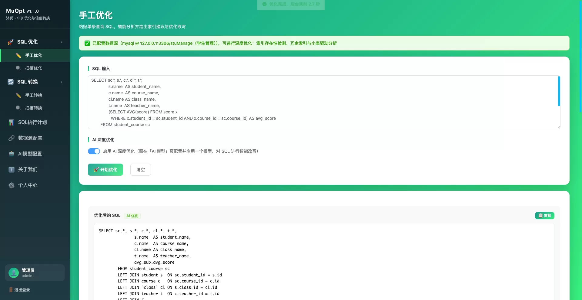
Task: Open 数据源配置 page
Action: coord(35,138)
